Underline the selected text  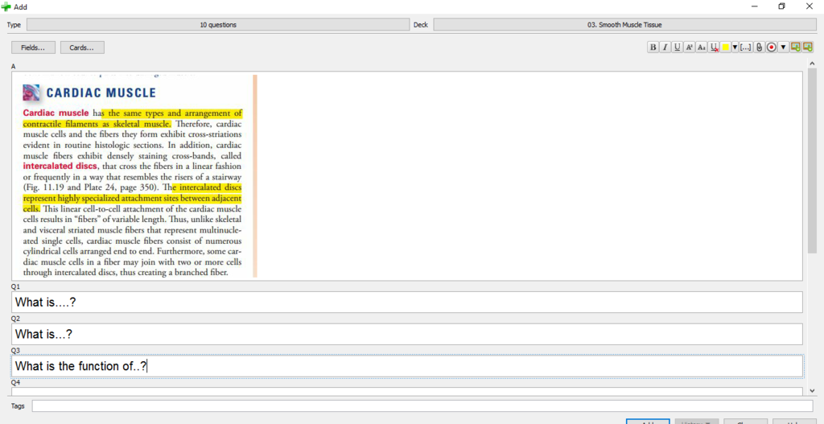click(678, 47)
